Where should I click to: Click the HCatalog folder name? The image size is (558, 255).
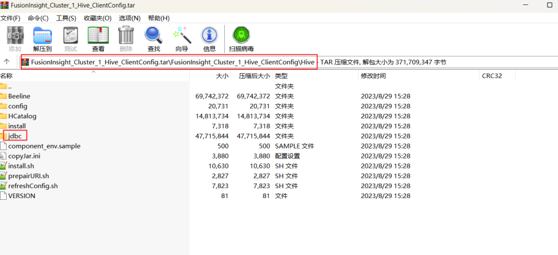coord(22,116)
